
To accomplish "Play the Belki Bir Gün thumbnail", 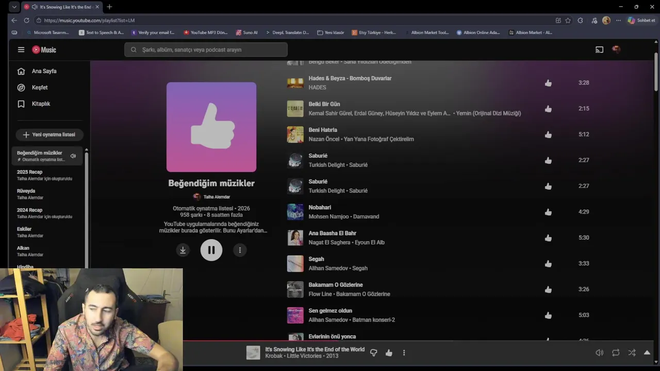I will coord(295,109).
